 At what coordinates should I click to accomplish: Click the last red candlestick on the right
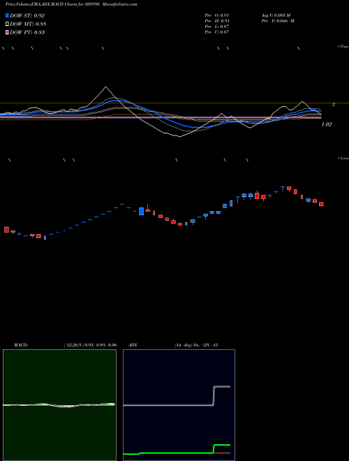coord(321,204)
